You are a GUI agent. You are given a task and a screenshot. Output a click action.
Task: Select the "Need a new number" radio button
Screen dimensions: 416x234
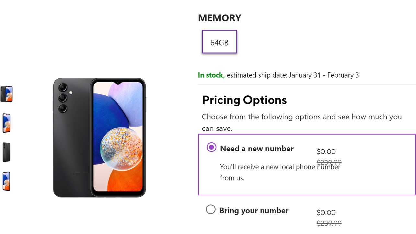(x=211, y=148)
